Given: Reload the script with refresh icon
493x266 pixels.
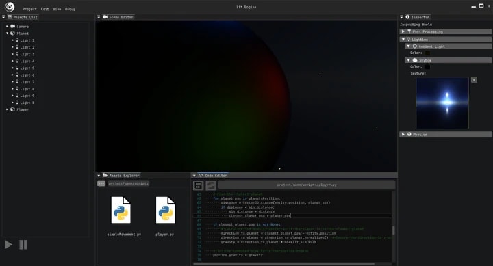Looking at the screenshot, I should point(211,185).
